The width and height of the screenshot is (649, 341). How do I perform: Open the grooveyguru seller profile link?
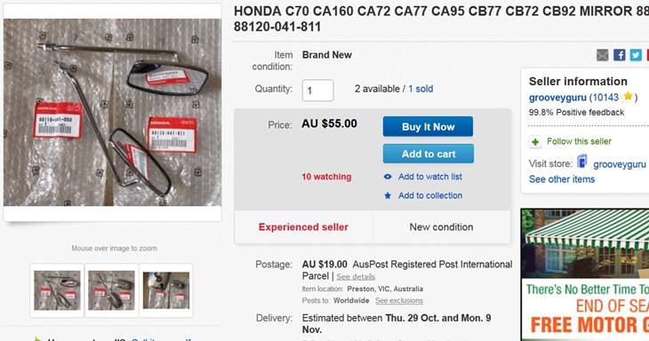point(557,98)
